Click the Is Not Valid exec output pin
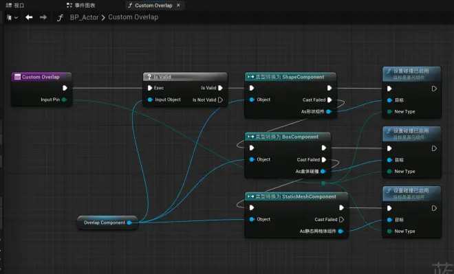 pos(220,100)
